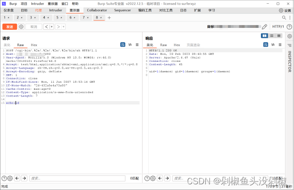Click the search magnifier in tab bar
294x190 pixels.
284,17
